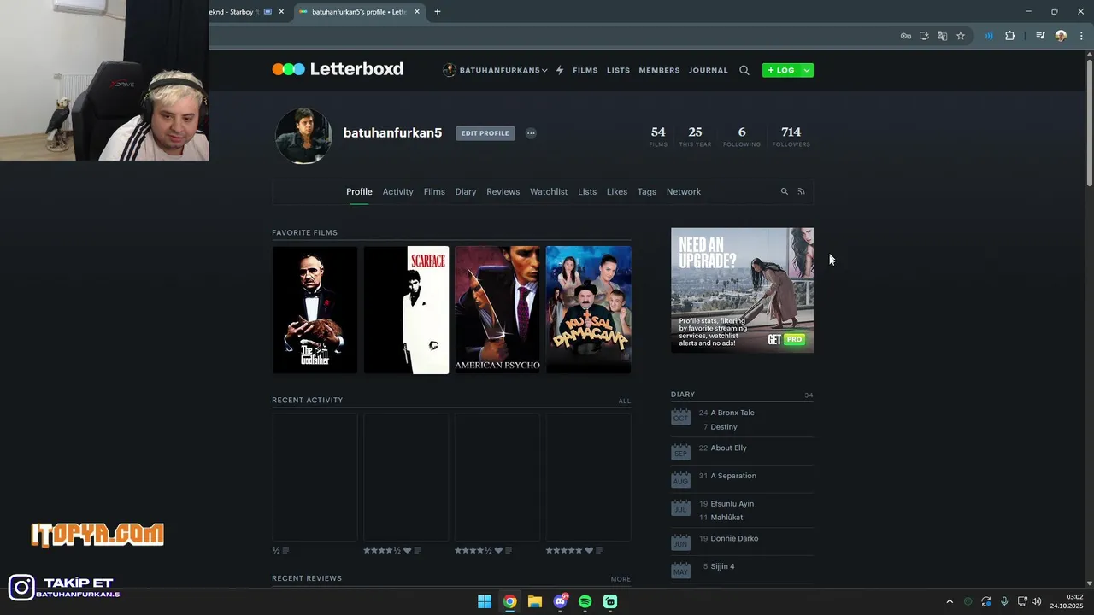Switch to the Diary tab
1094x615 pixels.
tap(466, 191)
